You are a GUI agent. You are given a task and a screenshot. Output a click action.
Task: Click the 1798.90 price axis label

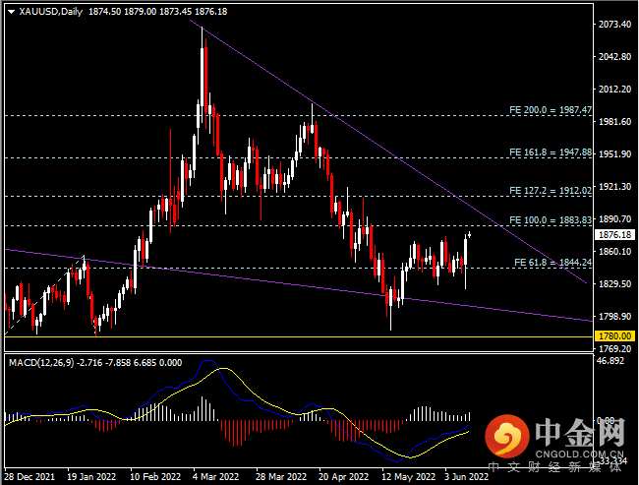click(614, 316)
